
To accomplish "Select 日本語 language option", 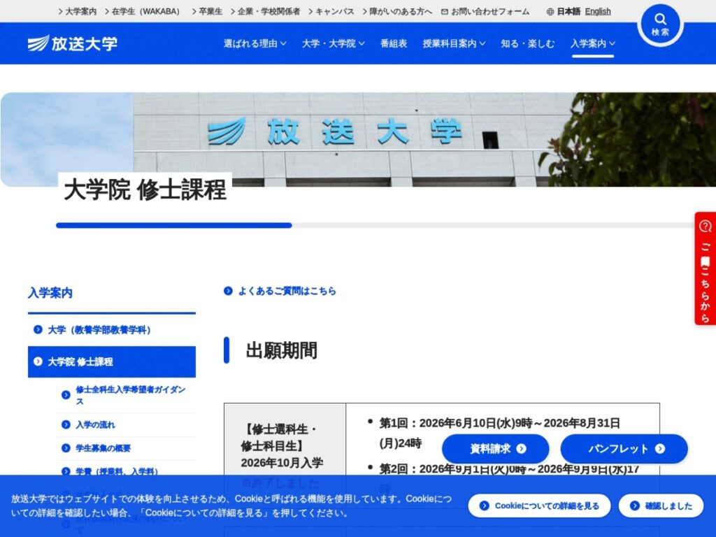I will tap(568, 12).
